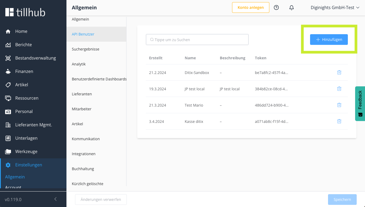Open notifications bell icon

292,7
